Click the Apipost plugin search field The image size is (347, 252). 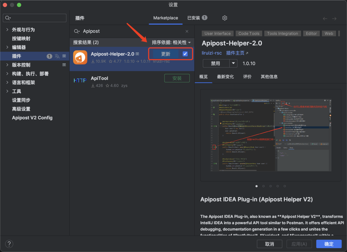pyautogui.click(x=132, y=31)
